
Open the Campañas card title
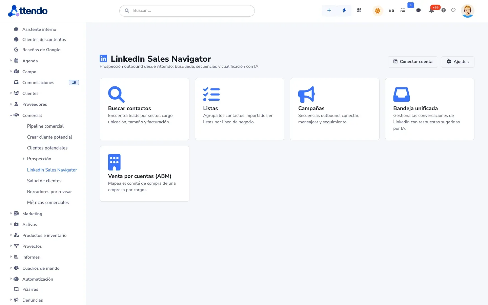pyautogui.click(x=311, y=108)
